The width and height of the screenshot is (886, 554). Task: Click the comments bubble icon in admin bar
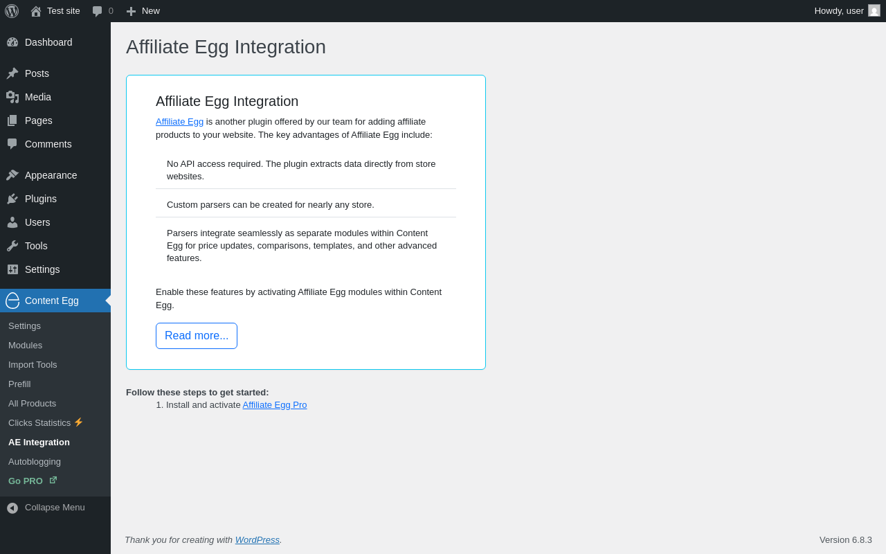point(98,11)
